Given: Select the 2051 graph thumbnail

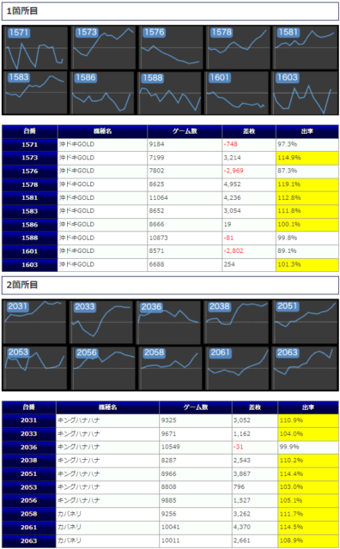Looking at the screenshot, I should (x=306, y=323).
